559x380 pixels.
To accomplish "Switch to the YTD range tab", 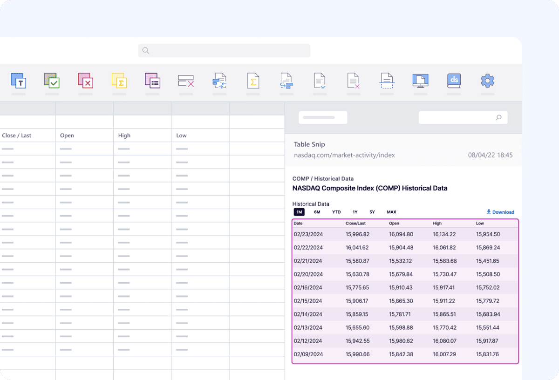I will (x=336, y=212).
